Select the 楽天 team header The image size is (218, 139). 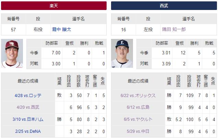tap(54, 6)
